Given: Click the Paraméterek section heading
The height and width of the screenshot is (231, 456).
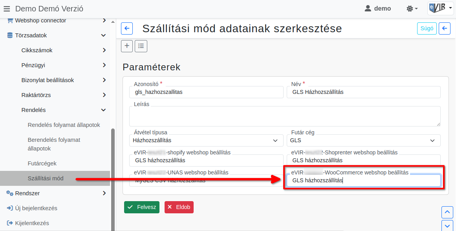Looking at the screenshot, I should coord(152,67).
